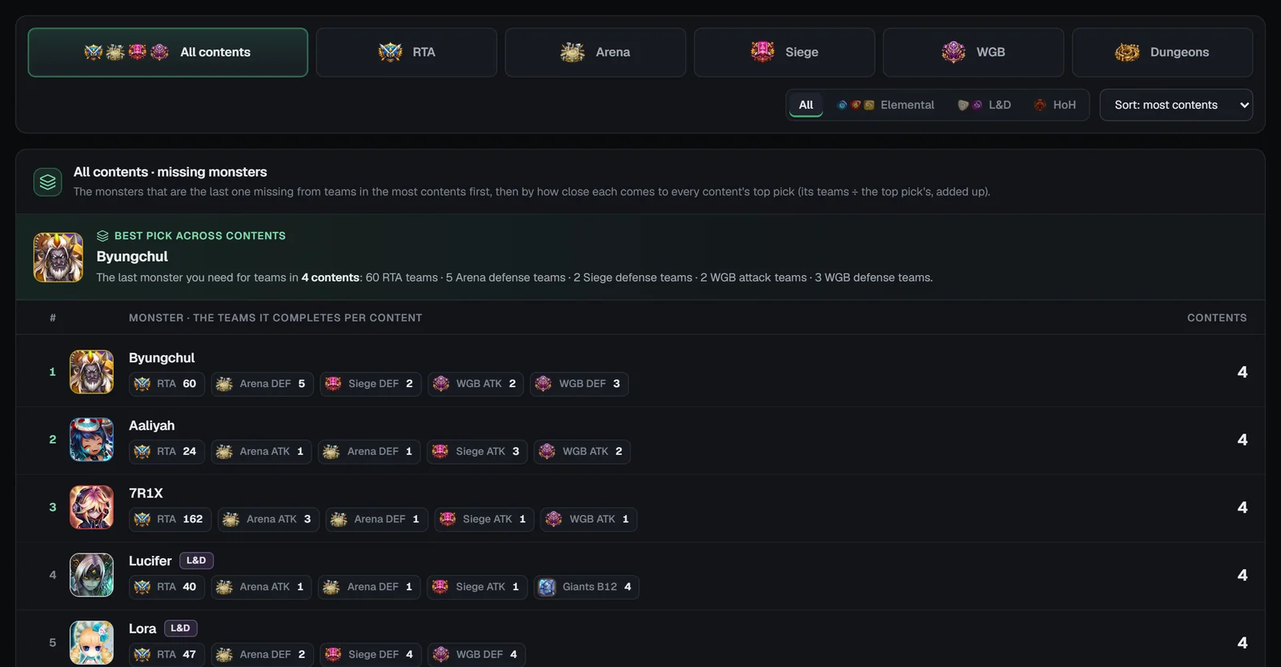Open the Dungeons tab

pos(1162,52)
